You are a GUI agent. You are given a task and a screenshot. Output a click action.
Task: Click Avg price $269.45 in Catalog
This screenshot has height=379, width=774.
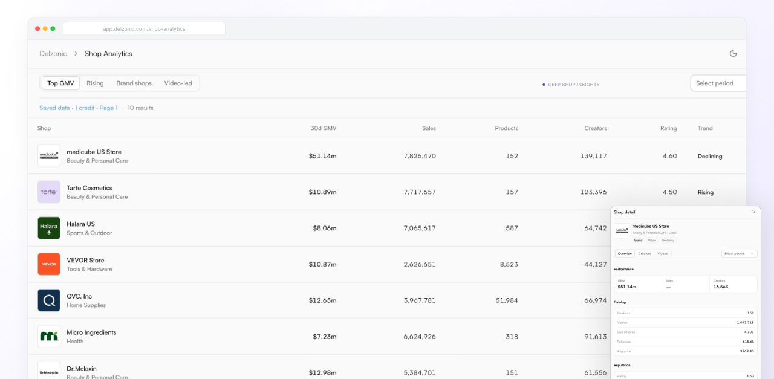pos(685,351)
